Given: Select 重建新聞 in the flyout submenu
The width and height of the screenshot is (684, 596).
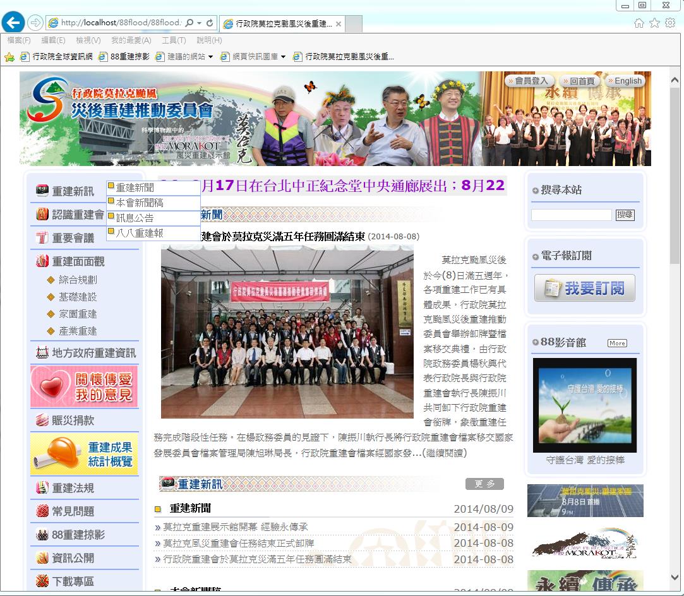Looking at the screenshot, I should 153,188.
